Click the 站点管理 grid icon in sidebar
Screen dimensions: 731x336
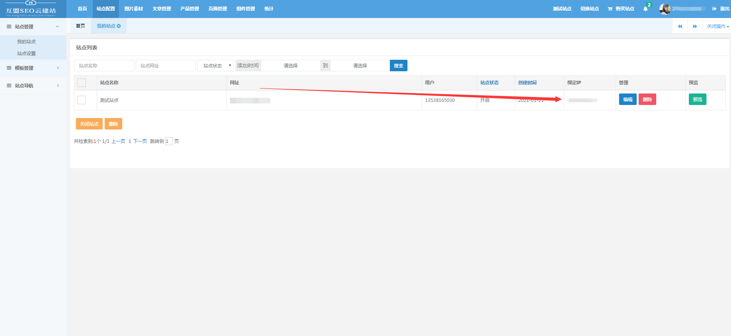pyautogui.click(x=9, y=27)
